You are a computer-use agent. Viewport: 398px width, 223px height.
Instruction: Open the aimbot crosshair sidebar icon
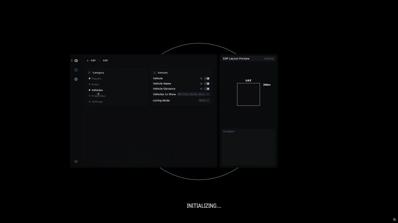tap(76, 70)
